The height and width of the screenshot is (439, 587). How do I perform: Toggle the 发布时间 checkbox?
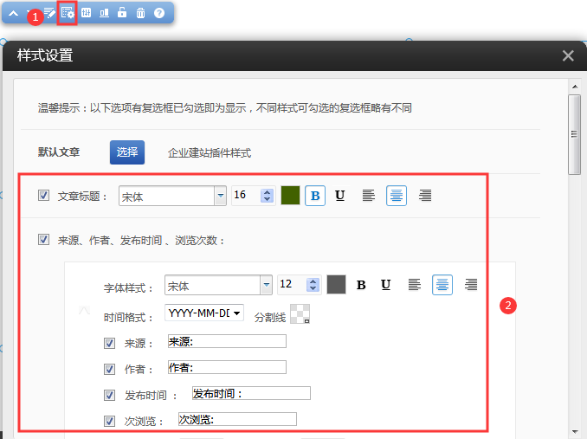click(x=109, y=395)
